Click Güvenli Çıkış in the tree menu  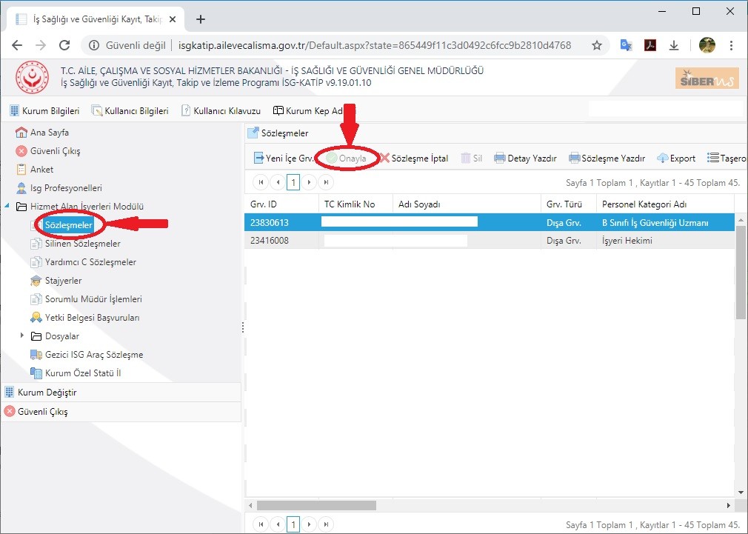click(x=47, y=151)
